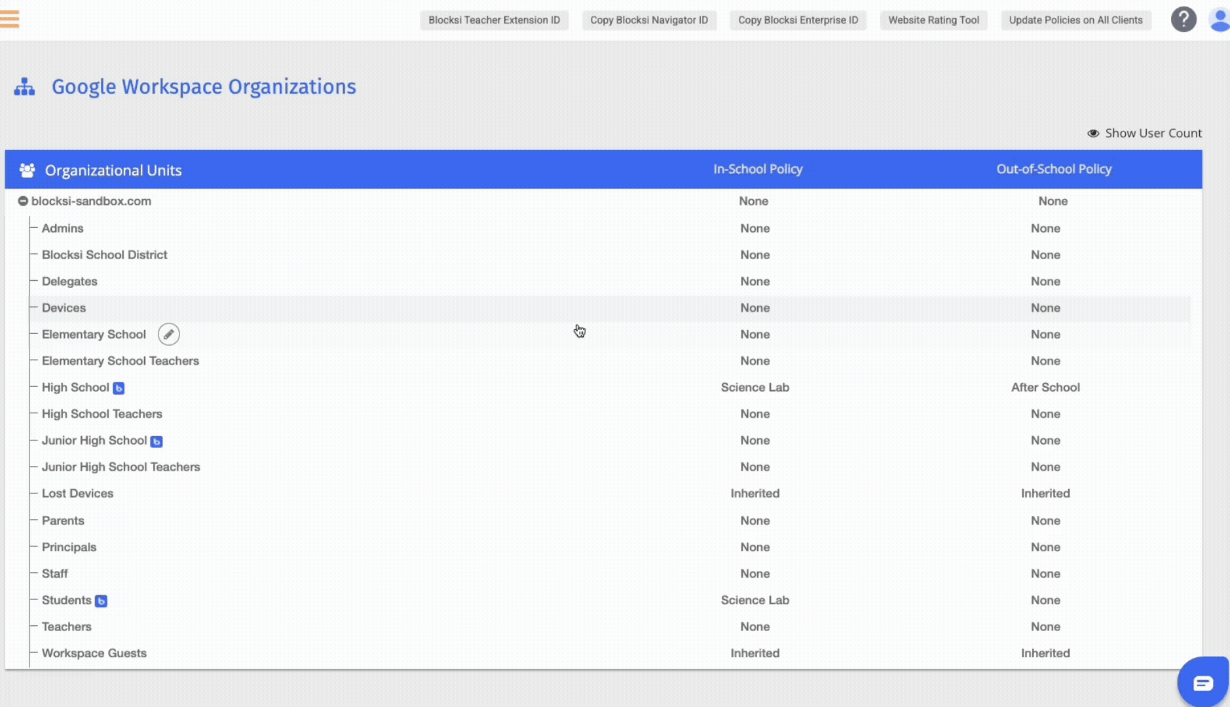The width and height of the screenshot is (1230, 707).
Task: Select the Admins organizational unit
Action: tap(63, 228)
